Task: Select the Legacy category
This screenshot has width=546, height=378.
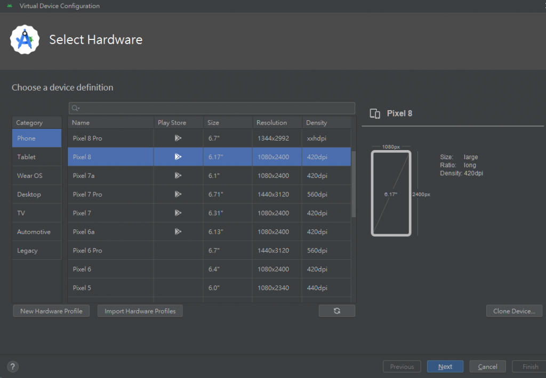Action: pyautogui.click(x=37, y=250)
